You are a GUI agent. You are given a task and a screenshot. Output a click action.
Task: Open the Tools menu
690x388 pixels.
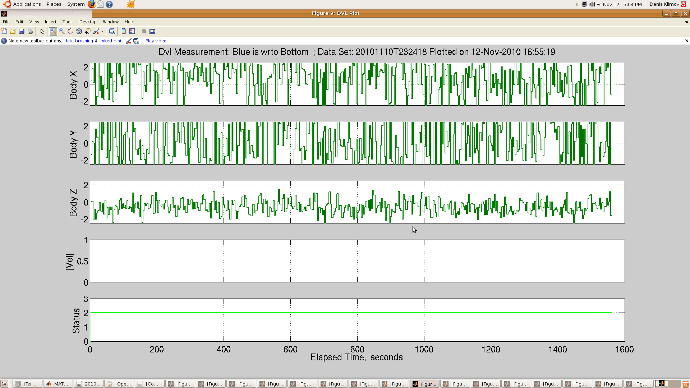[x=68, y=22]
